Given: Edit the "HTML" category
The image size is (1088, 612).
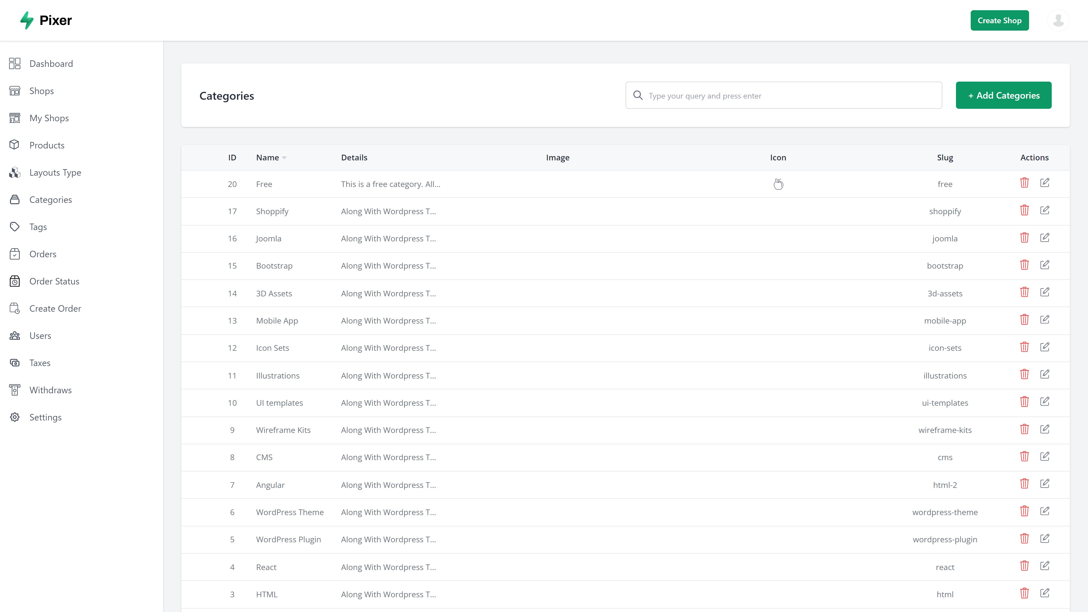Looking at the screenshot, I should 1045,592.
